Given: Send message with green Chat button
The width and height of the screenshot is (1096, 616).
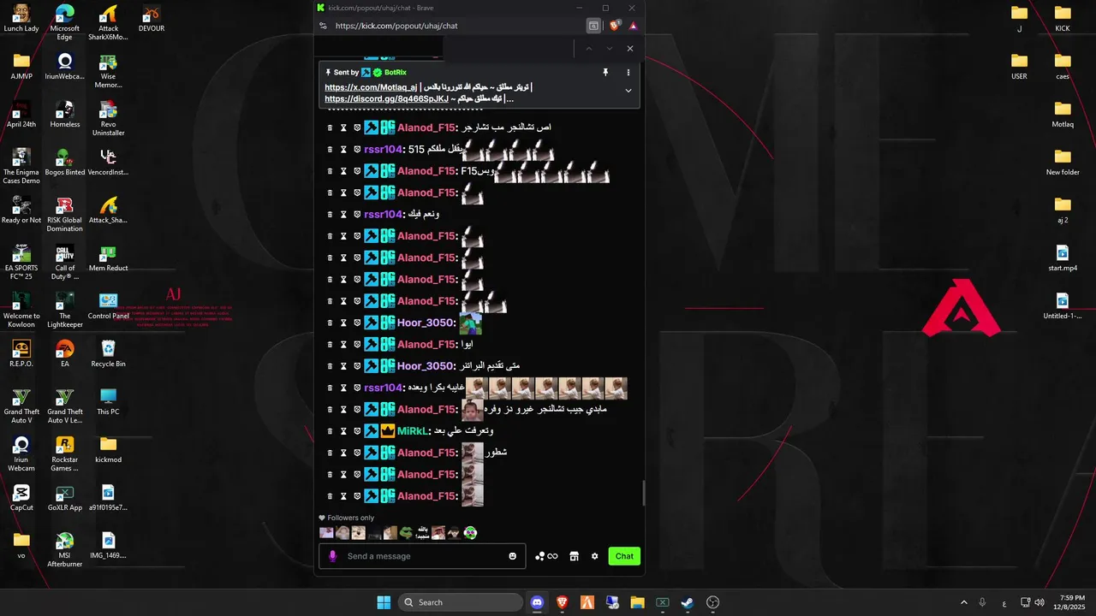Looking at the screenshot, I should (x=624, y=556).
